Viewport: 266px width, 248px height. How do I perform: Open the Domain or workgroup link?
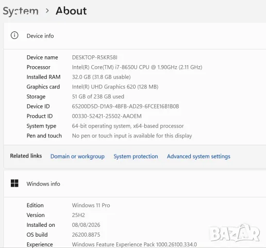(77, 157)
